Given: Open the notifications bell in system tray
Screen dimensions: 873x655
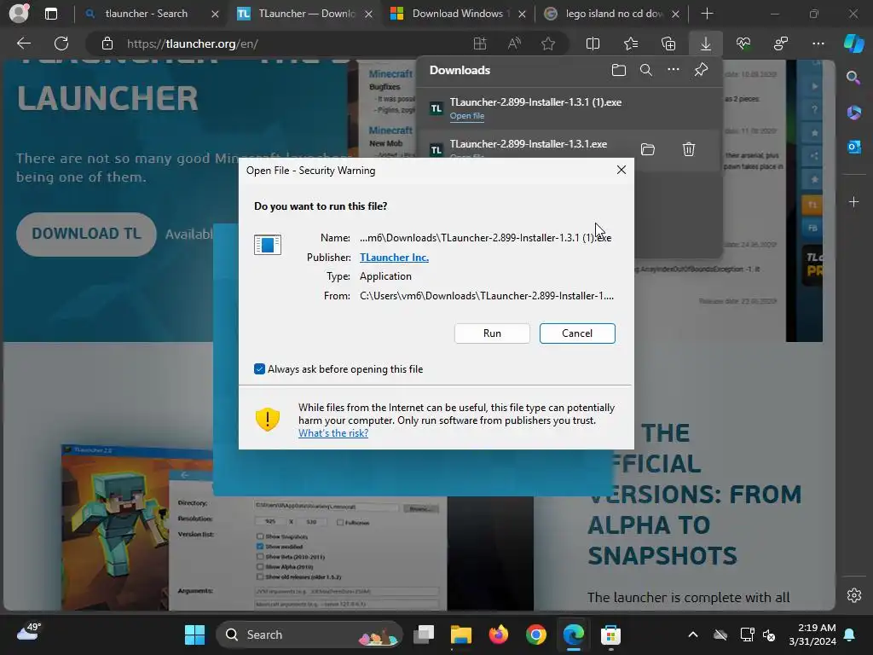Looking at the screenshot, I should pos(850,635).
